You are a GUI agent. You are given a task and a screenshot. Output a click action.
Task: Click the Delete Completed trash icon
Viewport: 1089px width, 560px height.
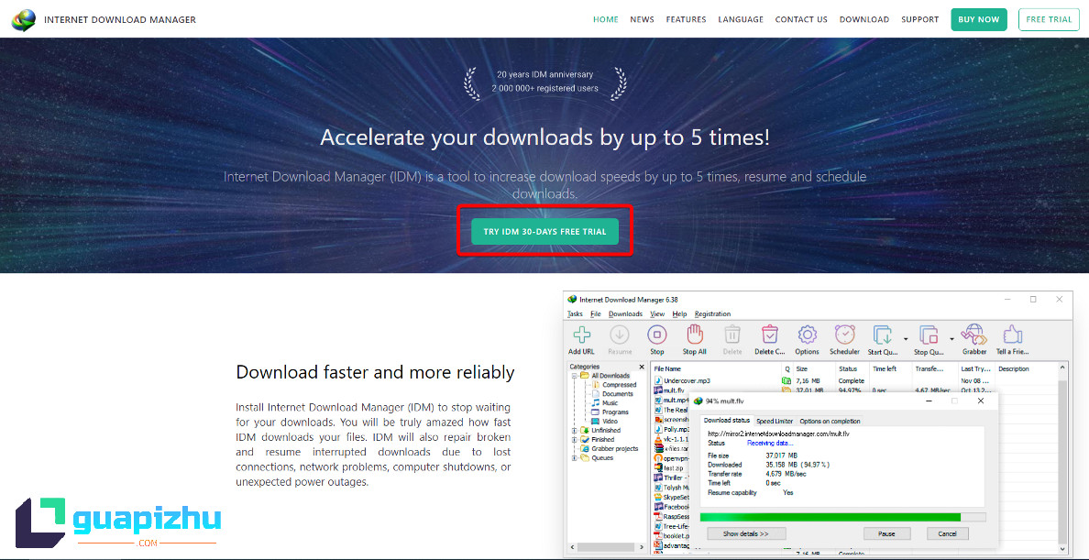click(769, 335)
